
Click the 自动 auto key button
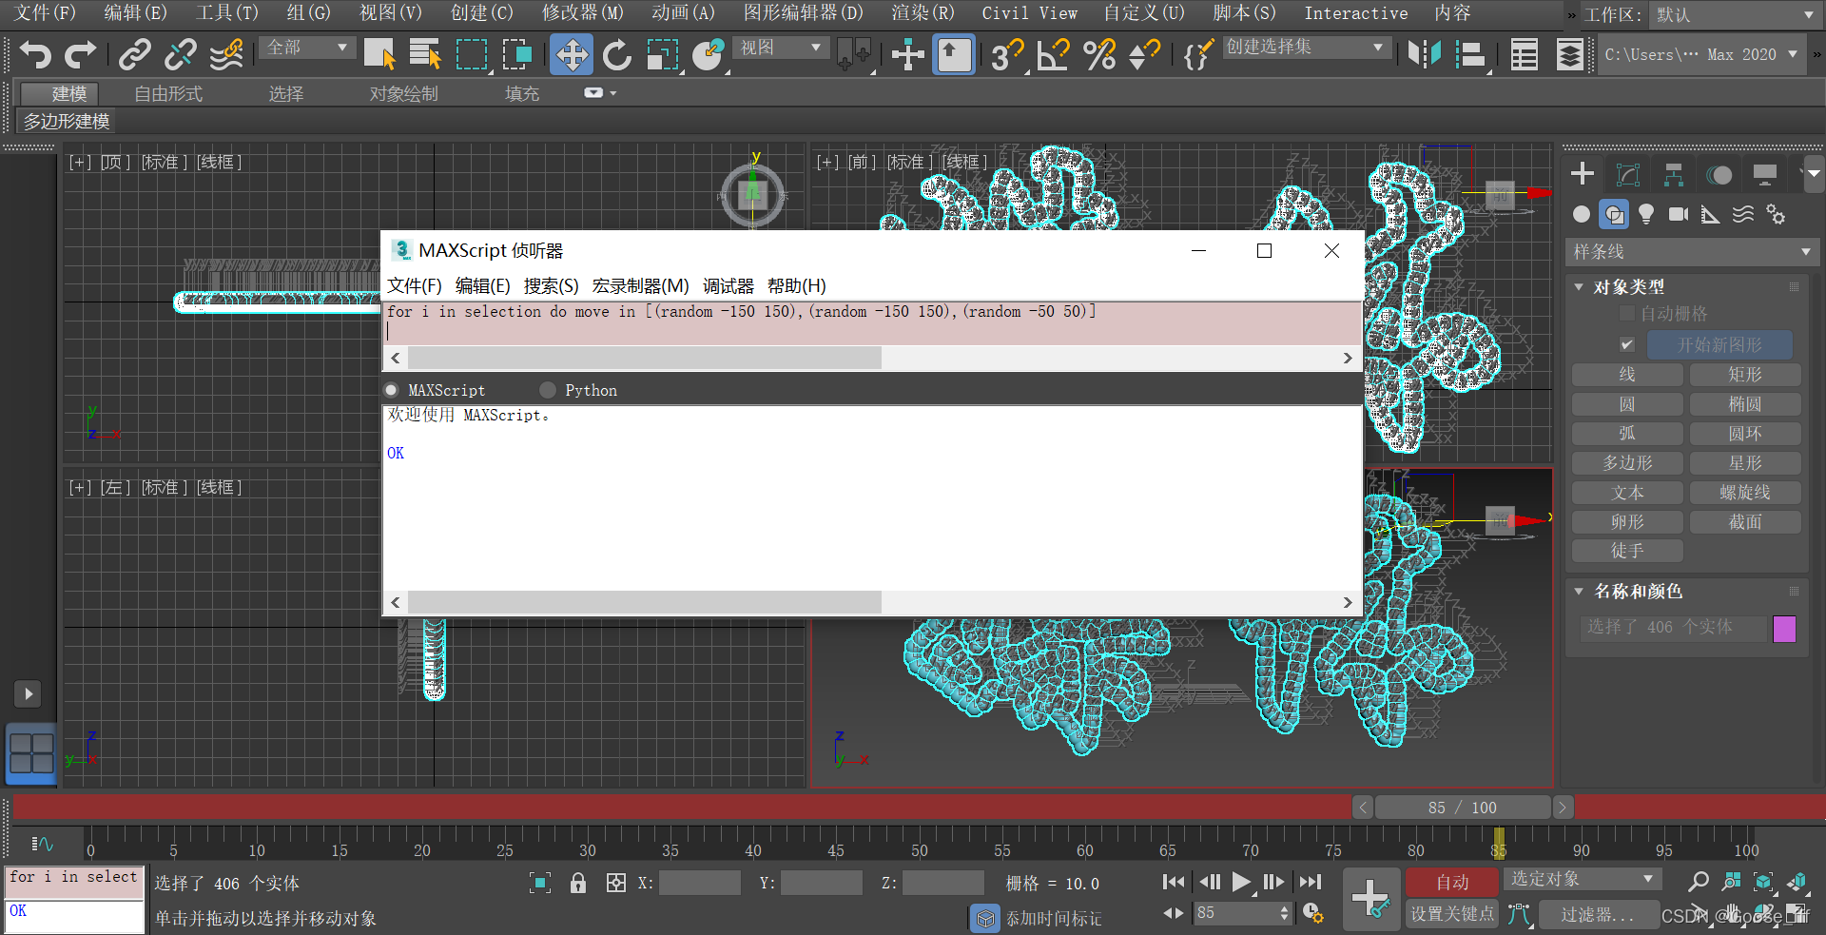[x=1452, y=883]
